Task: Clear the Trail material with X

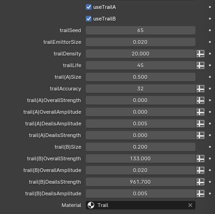Action: pyautogui.click(x=190, y=205)
